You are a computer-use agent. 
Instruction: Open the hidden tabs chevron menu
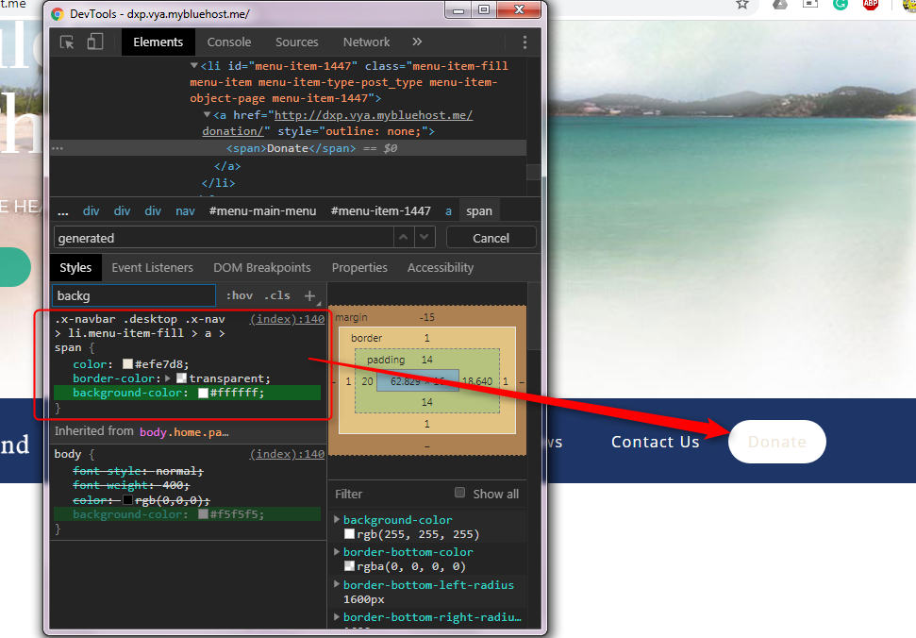pos(418,42)
